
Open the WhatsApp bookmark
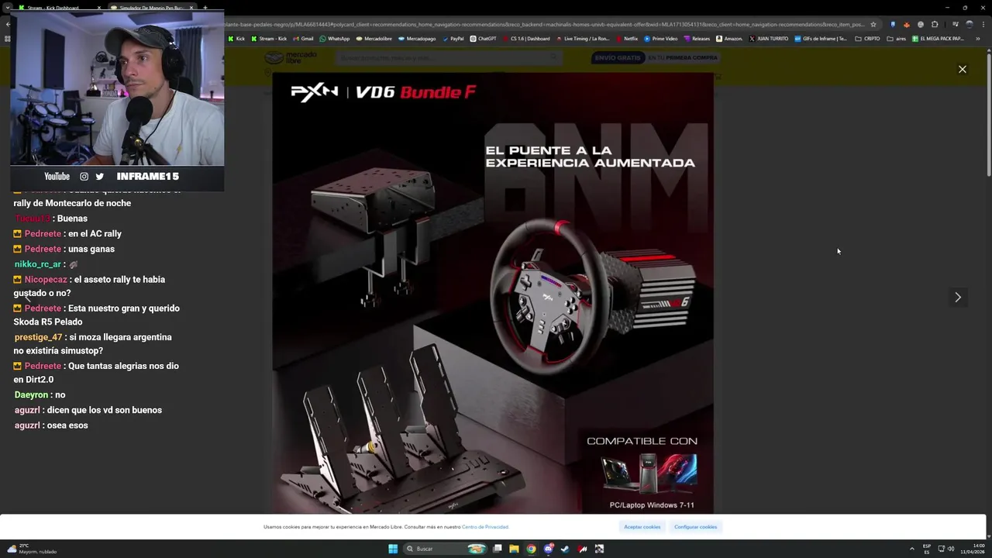point(335,38)
